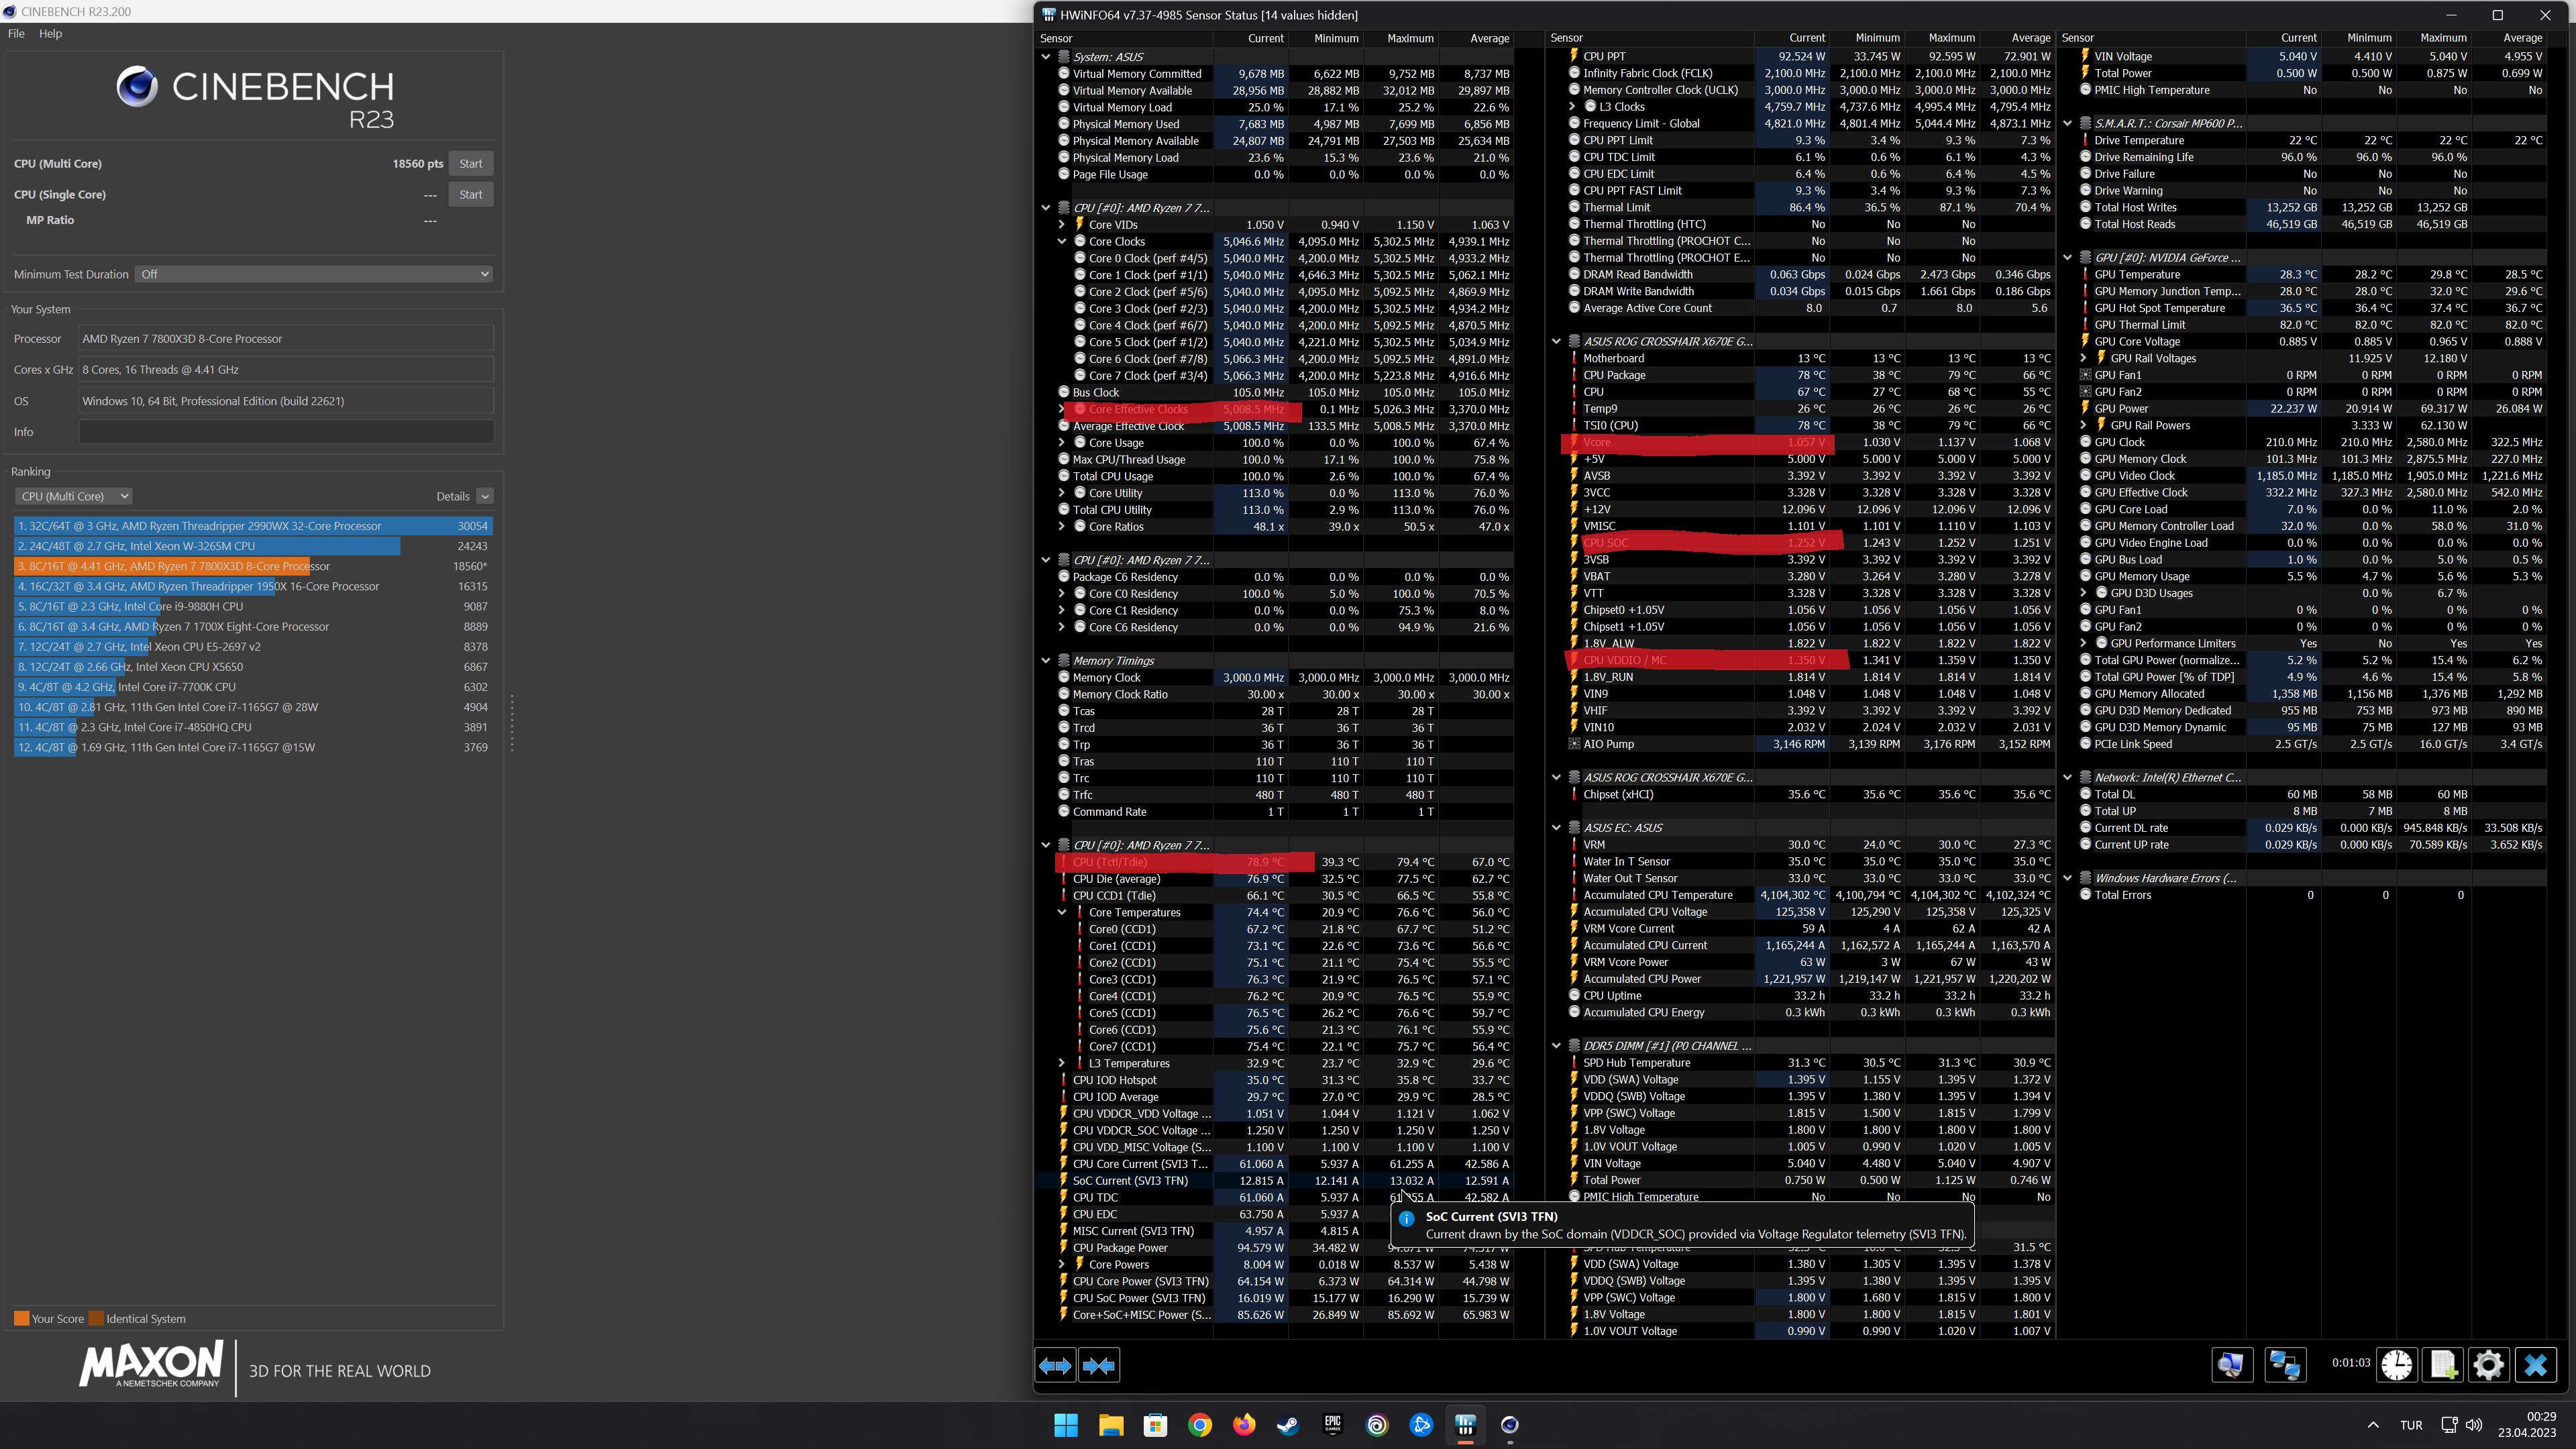The width and height of the screenshot is (2576, 1449).
Task: Click the AIO Pump fan sensor icon
Action: [x=1574, y=744]
